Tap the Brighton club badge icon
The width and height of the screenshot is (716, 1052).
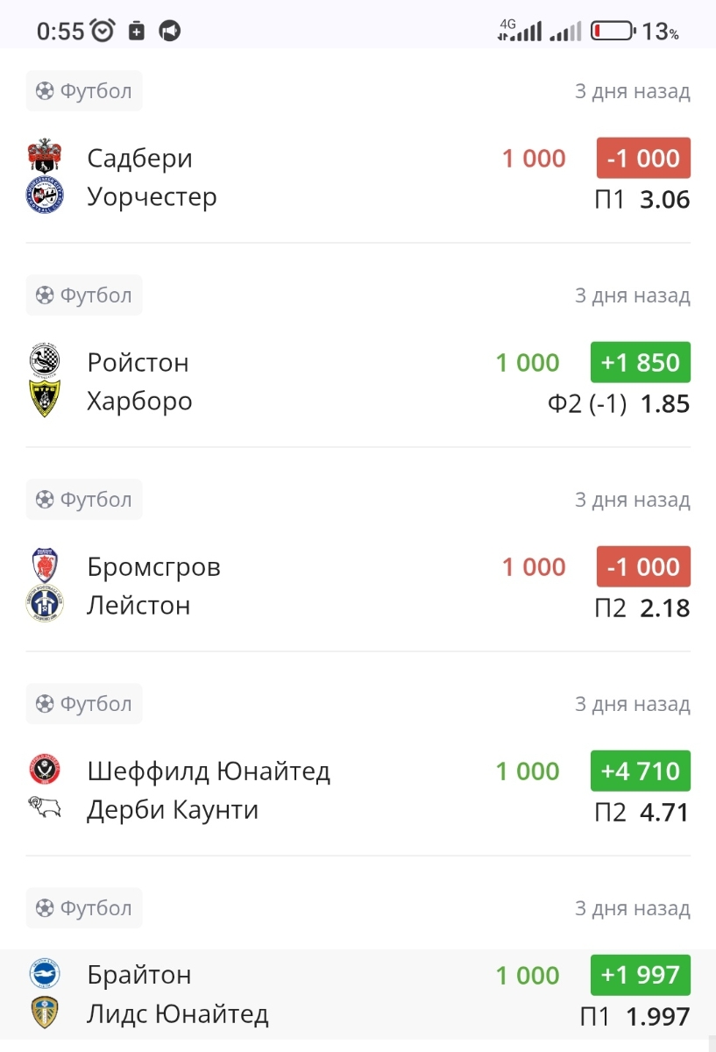(x=45, y=975)
